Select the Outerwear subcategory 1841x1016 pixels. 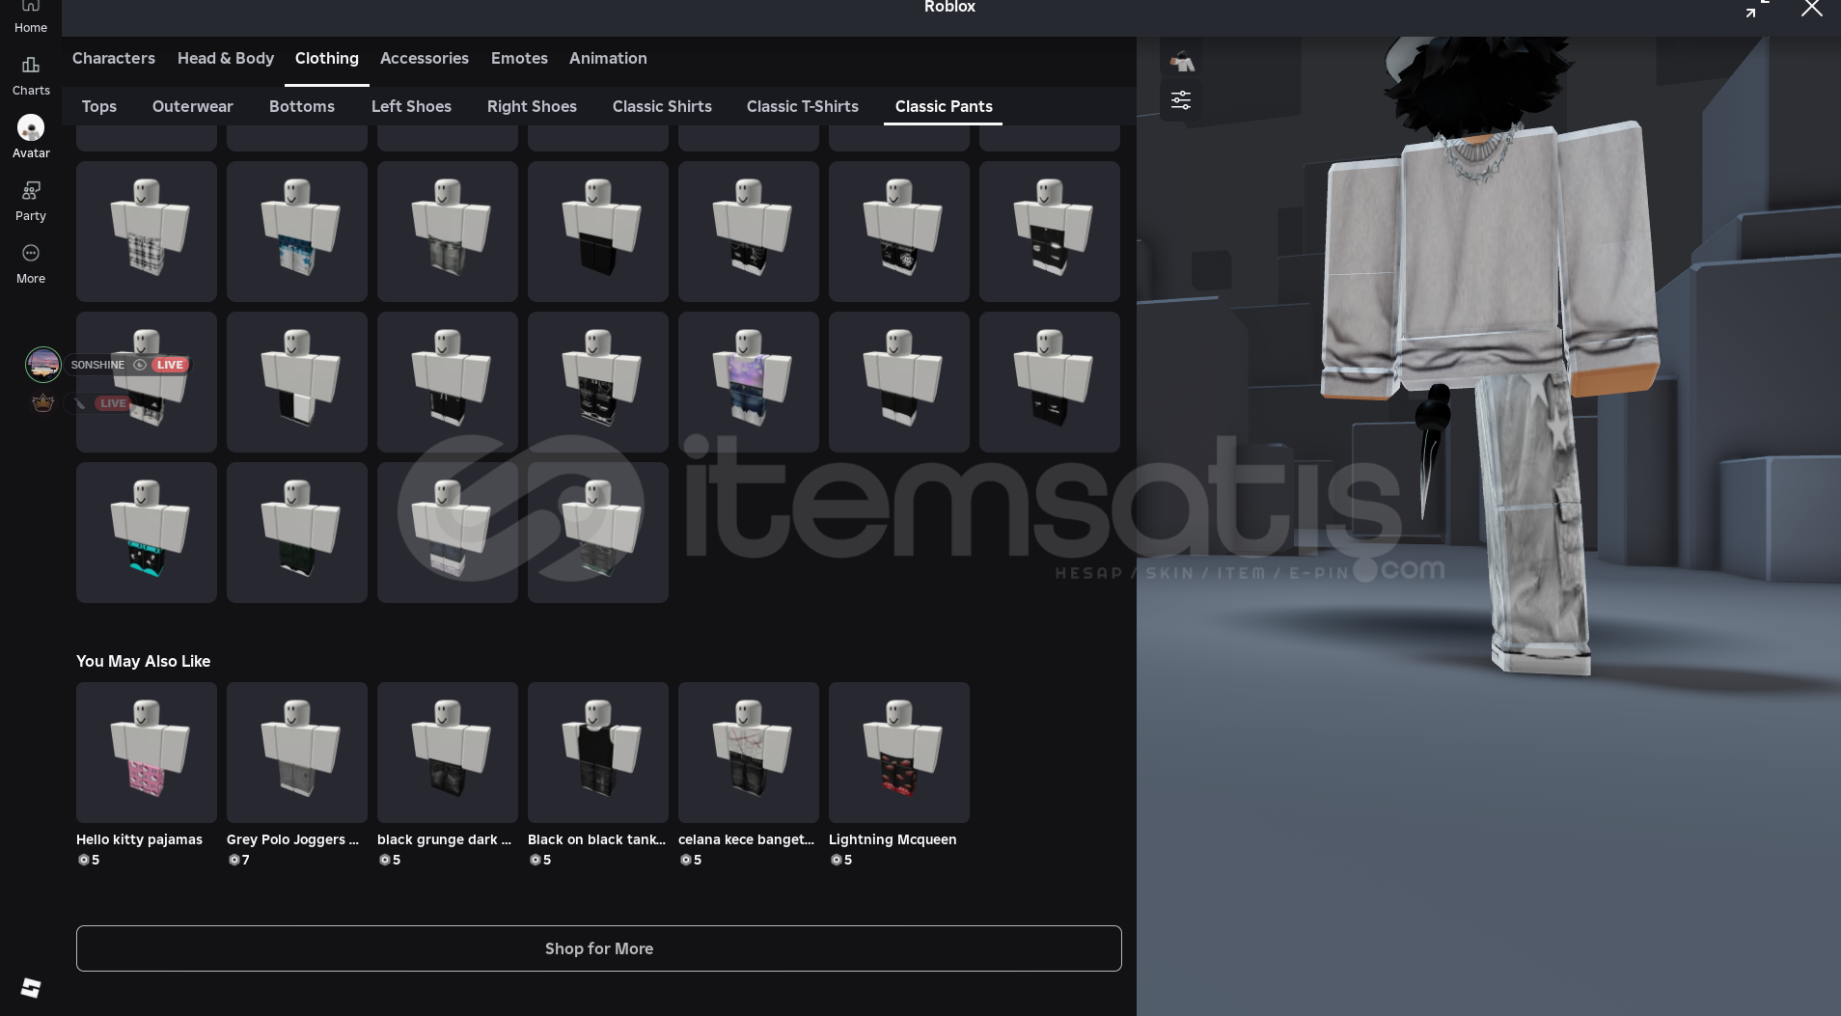pyautogui.click(x=193, y=106)
